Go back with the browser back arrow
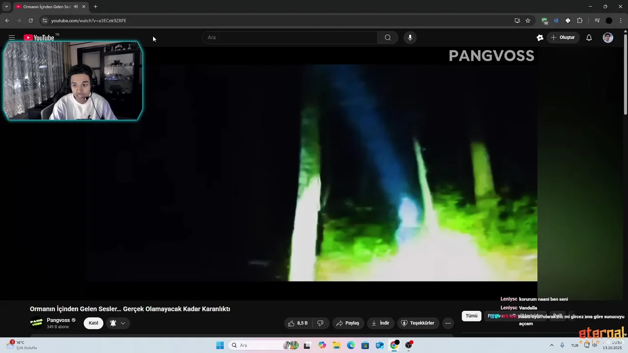The height and width of the screenshot is (353, 628). pyautogui.click(x=7, y=21)
